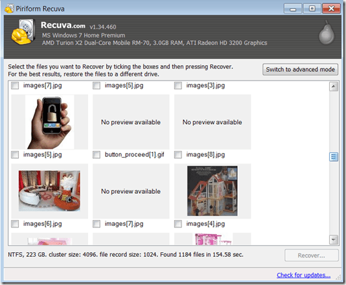Select the no-preview thumbnail under button_proceed[1].gif

131,191
